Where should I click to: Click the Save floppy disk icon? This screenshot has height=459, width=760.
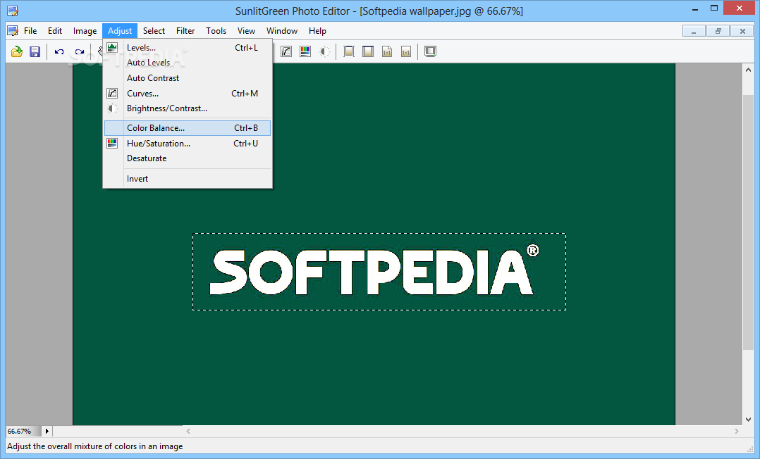[x=35, y=51]
